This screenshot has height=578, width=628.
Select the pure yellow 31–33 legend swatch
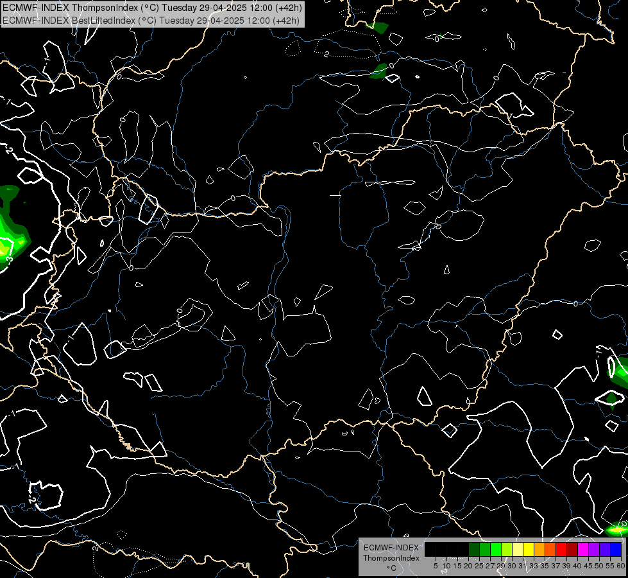(x=529, y=549)
